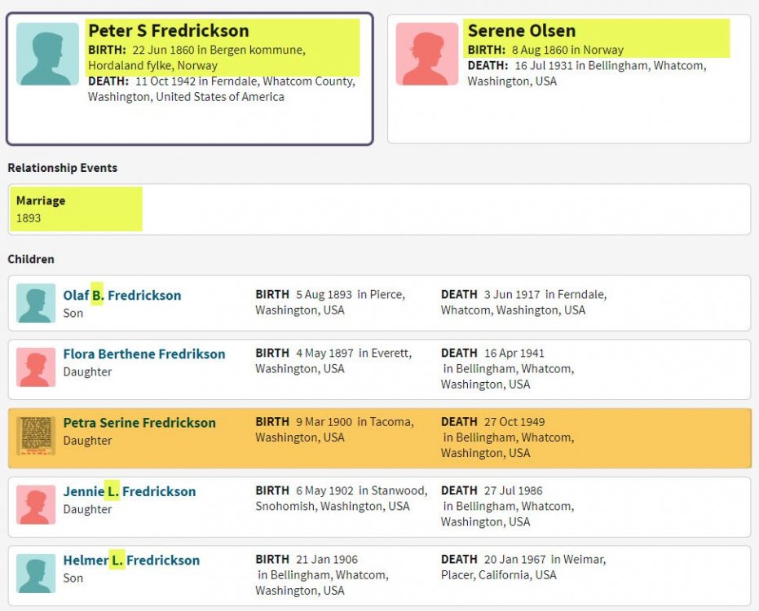Open Peter S Fredrickson's name link
Image resolution: width=759 pixels, height=611 pixels.
click(x=169, y=31)
